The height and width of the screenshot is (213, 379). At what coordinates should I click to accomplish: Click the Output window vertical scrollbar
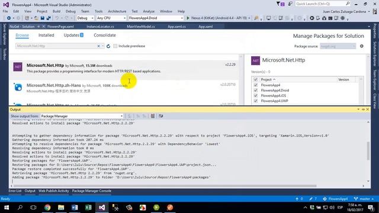368,151
